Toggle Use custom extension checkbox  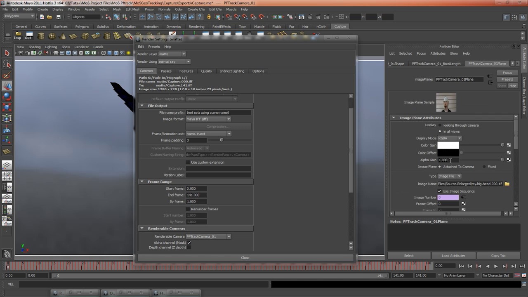[x=188, y=163]
